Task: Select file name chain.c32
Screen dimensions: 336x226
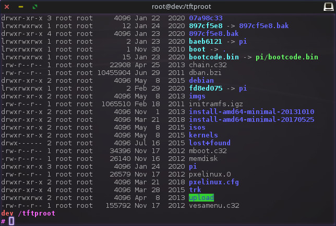Action: [x=208, y=65]
